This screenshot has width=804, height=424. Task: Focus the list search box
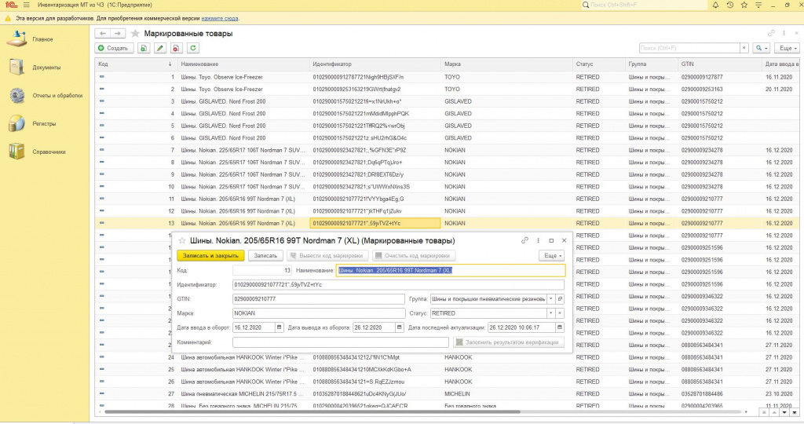click(689, 48)
